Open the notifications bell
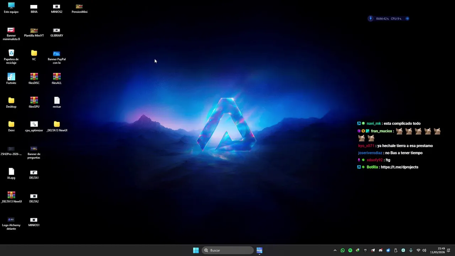 449,250
